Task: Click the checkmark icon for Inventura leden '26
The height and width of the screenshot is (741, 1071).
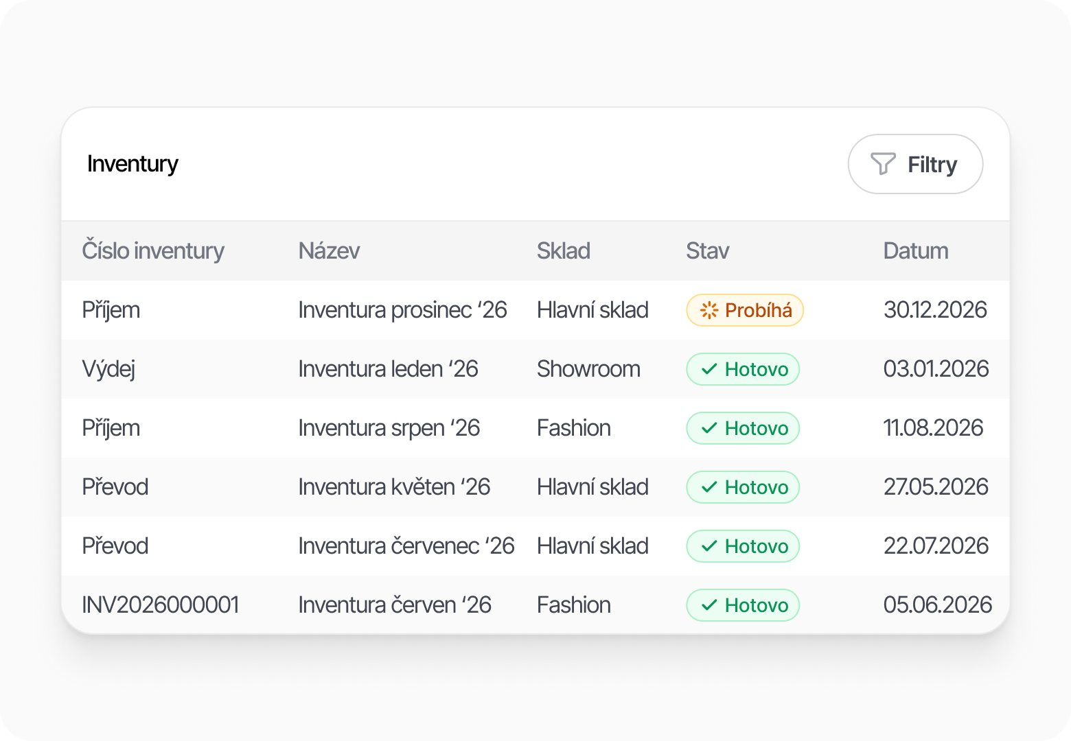Action: coord(709,369)
